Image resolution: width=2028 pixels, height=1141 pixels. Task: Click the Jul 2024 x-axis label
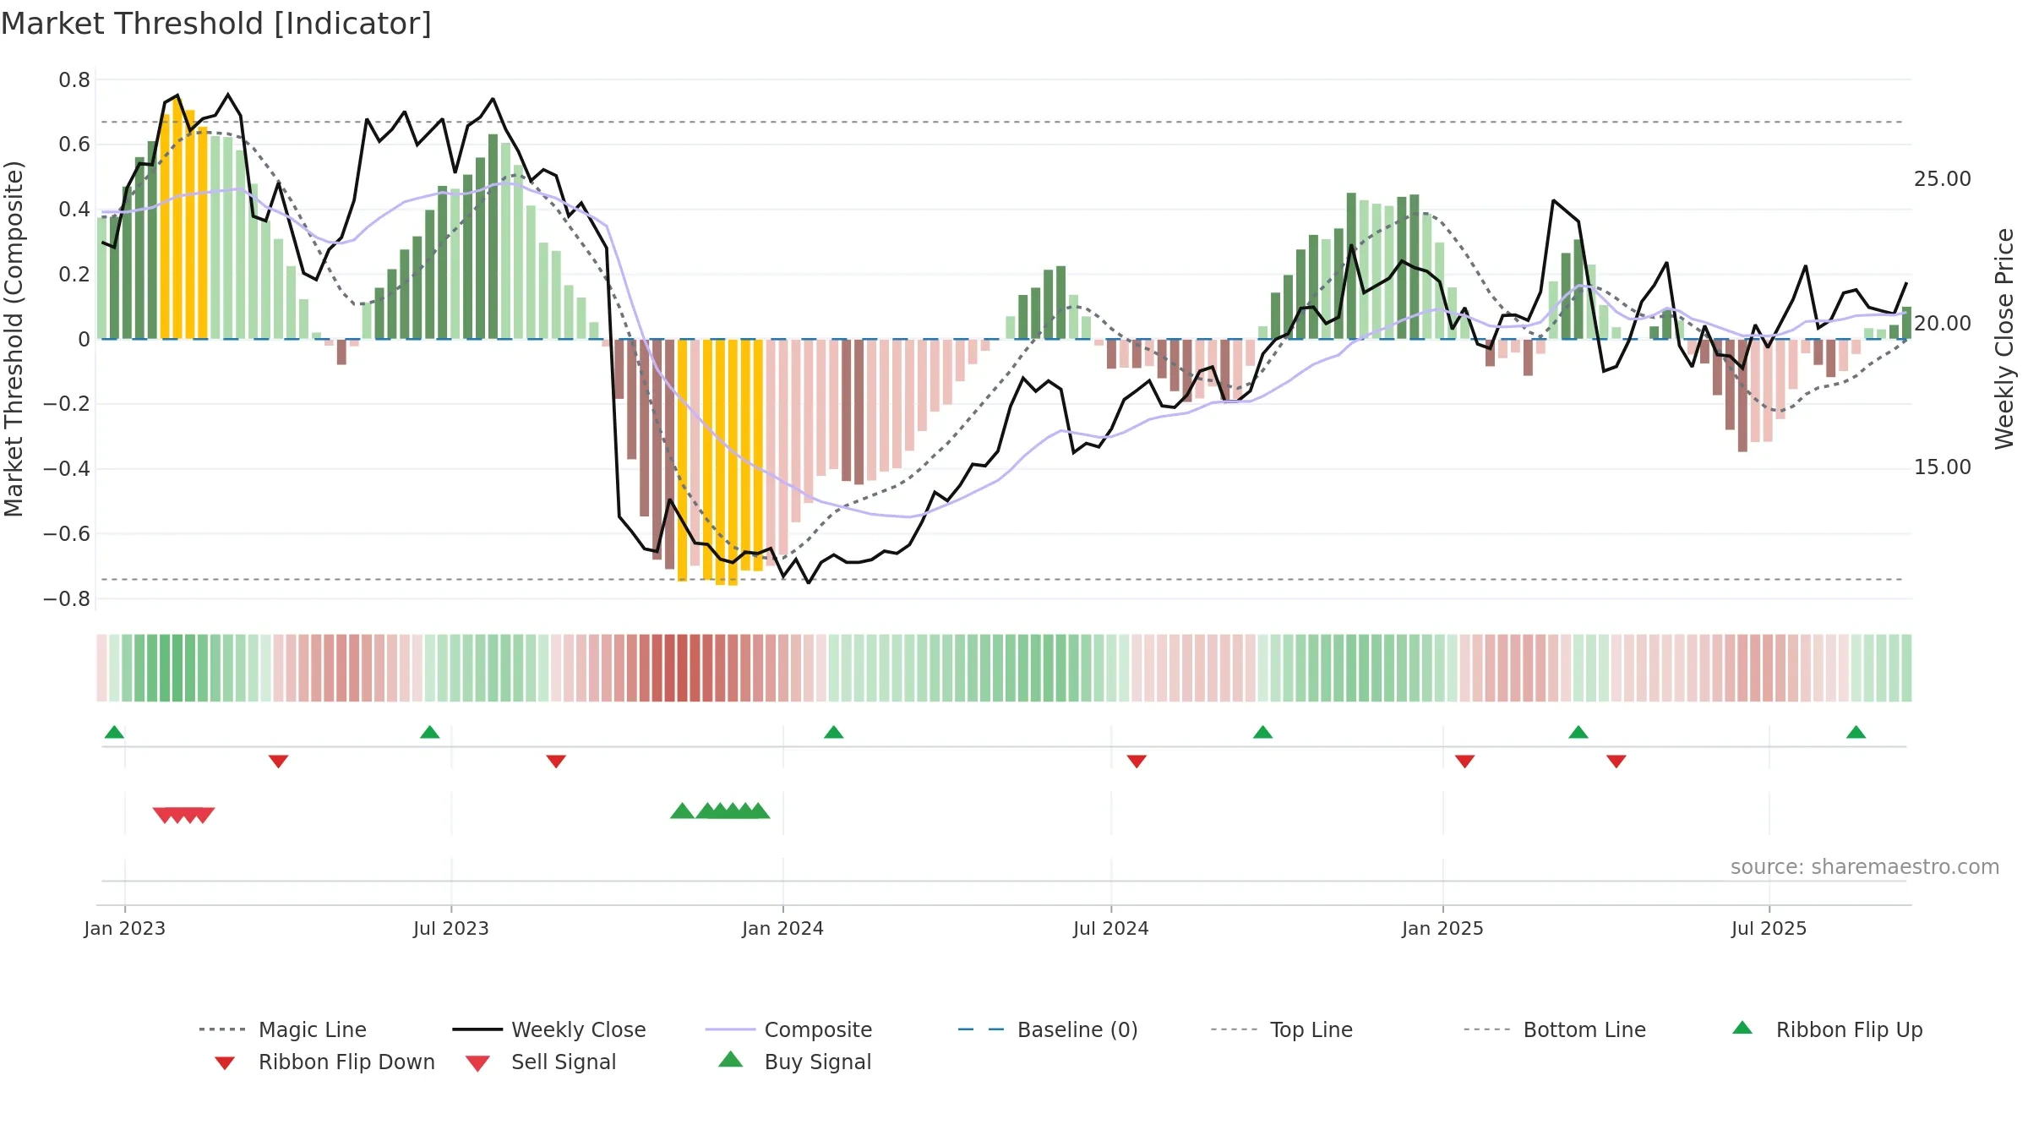point(1111,929)
